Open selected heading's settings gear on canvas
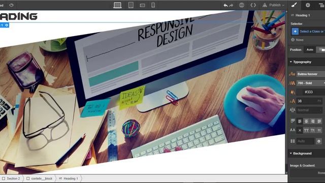 [7, 25]
